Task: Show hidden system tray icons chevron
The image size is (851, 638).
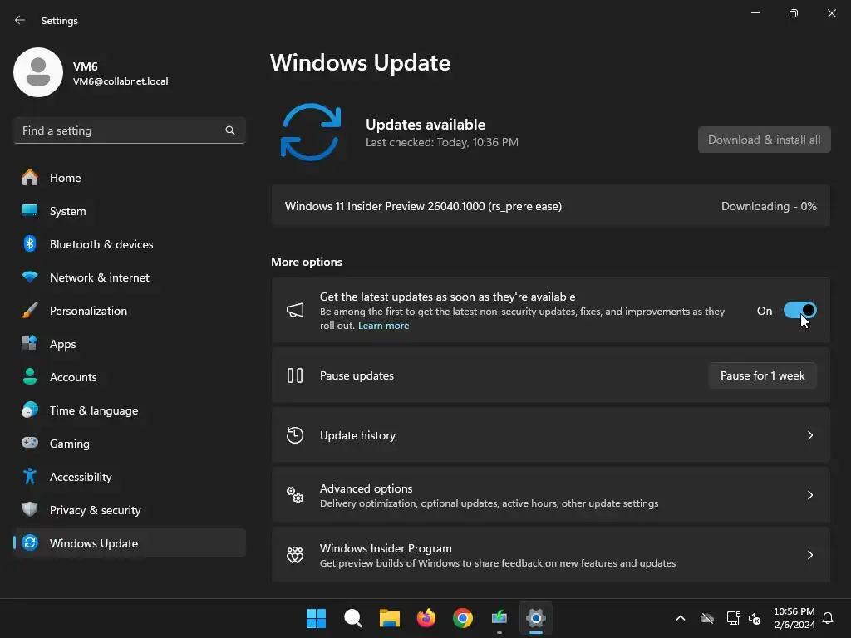Action: pos(680,618)
